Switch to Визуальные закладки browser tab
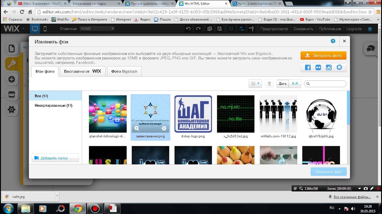The height and width of the screenshot is (214, 382). pyautogui.click(x=95, y=4)
